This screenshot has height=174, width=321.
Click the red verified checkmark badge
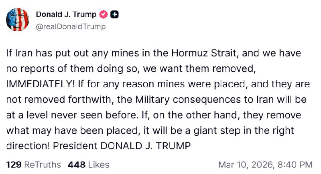104,15
